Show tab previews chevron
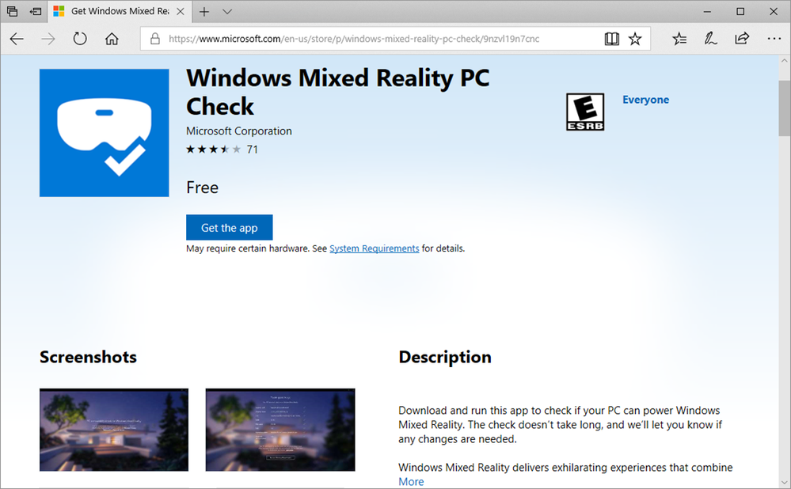 coord(227,12)
